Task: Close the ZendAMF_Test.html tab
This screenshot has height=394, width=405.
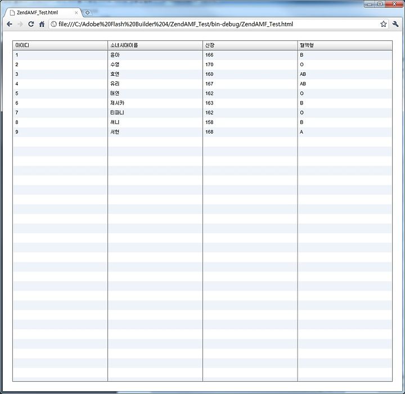Action: 76,12
